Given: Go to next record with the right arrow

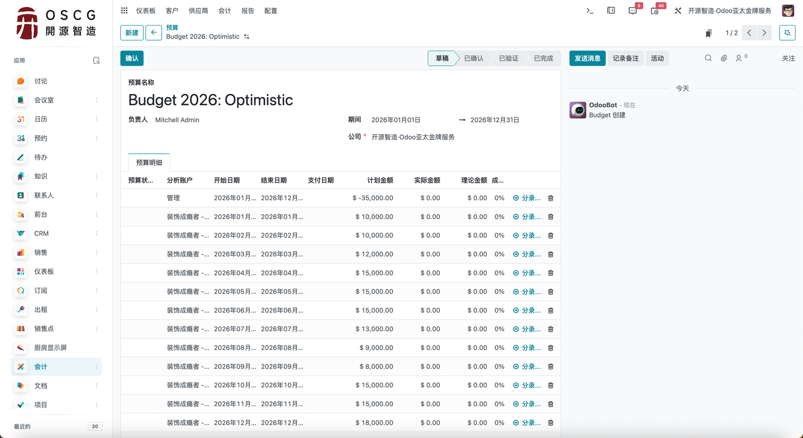Looking at the screenshot, I should [x=765, y=33].
